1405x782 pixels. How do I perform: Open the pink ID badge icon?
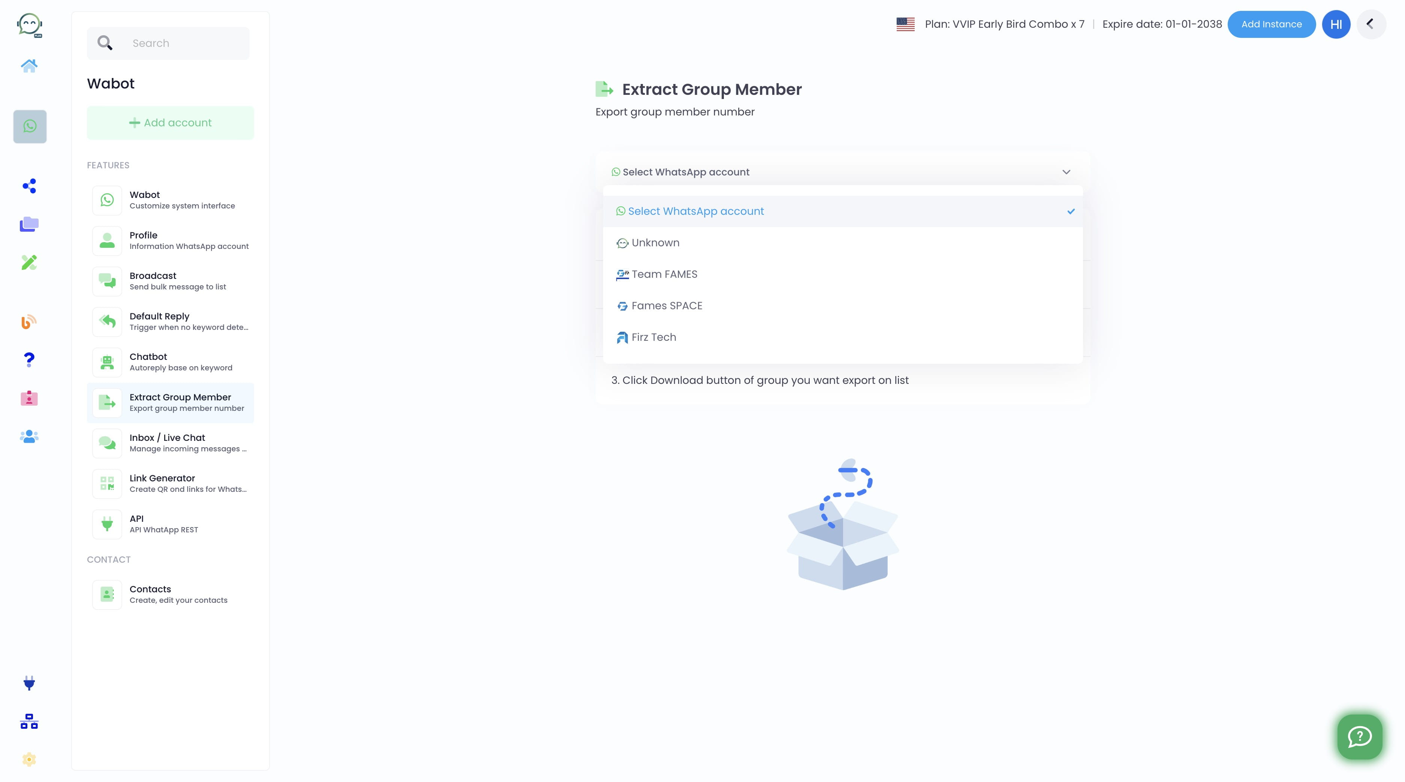pyautogui.click(x=30, y=398)
